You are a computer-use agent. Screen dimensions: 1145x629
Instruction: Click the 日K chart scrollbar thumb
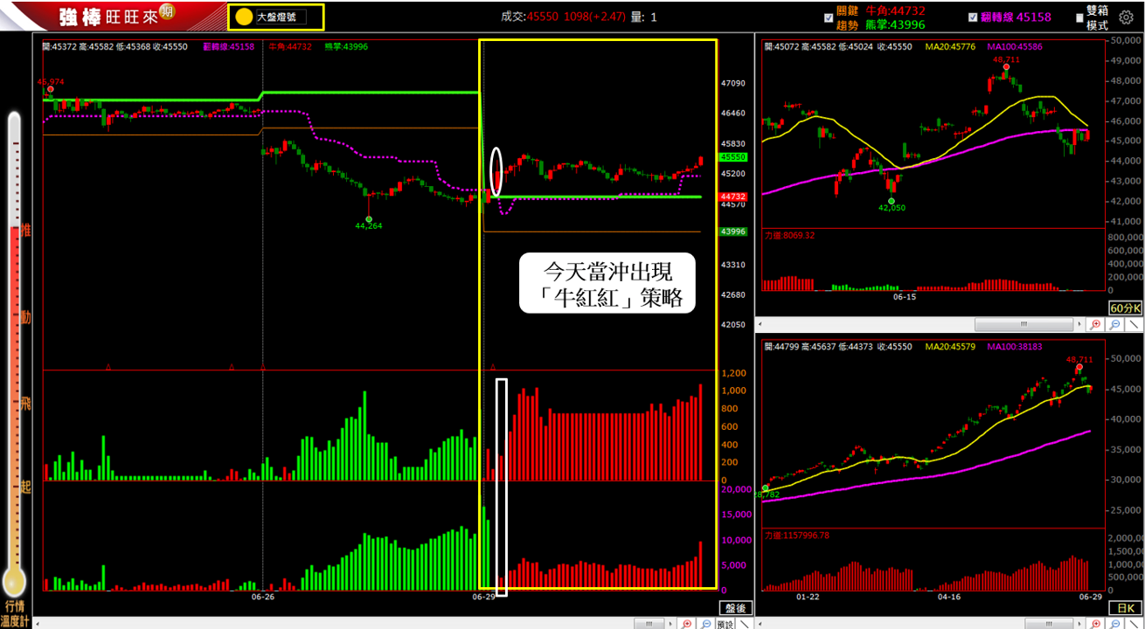pos(1050,624)
